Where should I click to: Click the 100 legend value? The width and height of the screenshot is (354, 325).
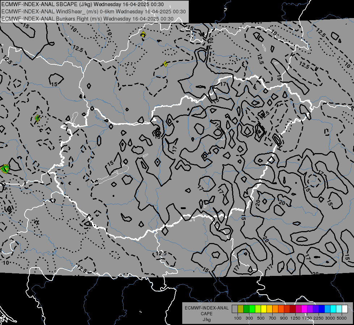pyautogui.click(x=238, y=318)
